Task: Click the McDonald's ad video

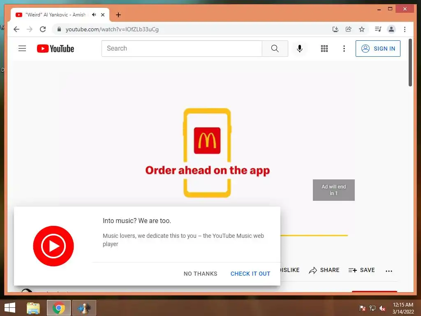Action: [x=207, y=153]
